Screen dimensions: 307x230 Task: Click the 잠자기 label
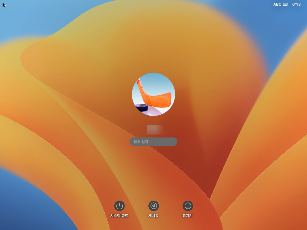pyautogui.click(x=188, y=216)
